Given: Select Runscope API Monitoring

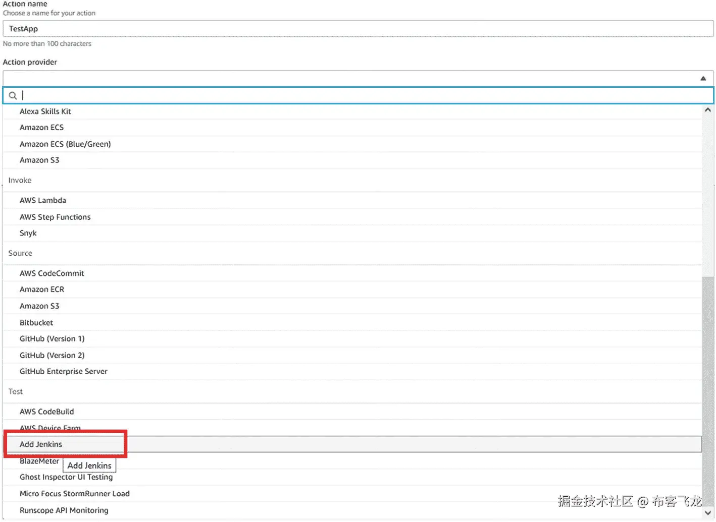Looking at the screenshot, I should click(352, 510).
